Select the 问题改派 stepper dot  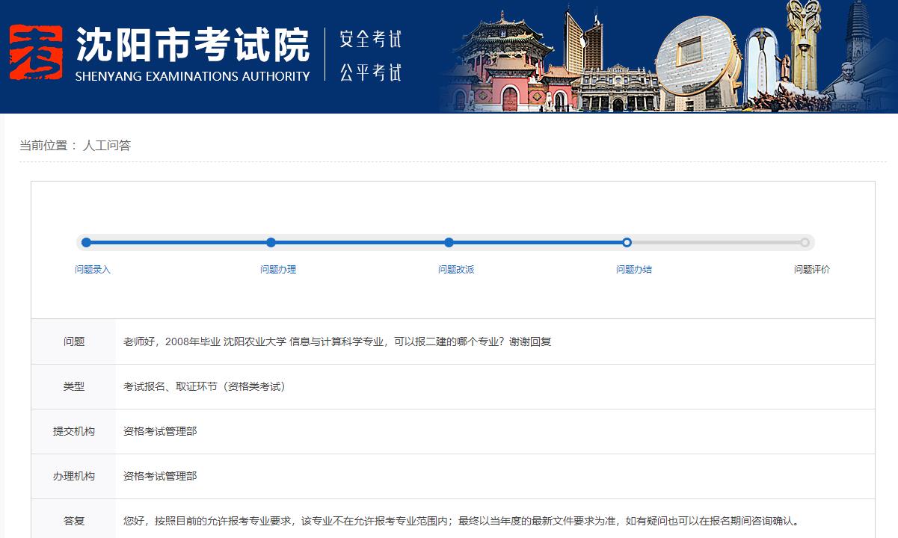[x=449, y=242]
